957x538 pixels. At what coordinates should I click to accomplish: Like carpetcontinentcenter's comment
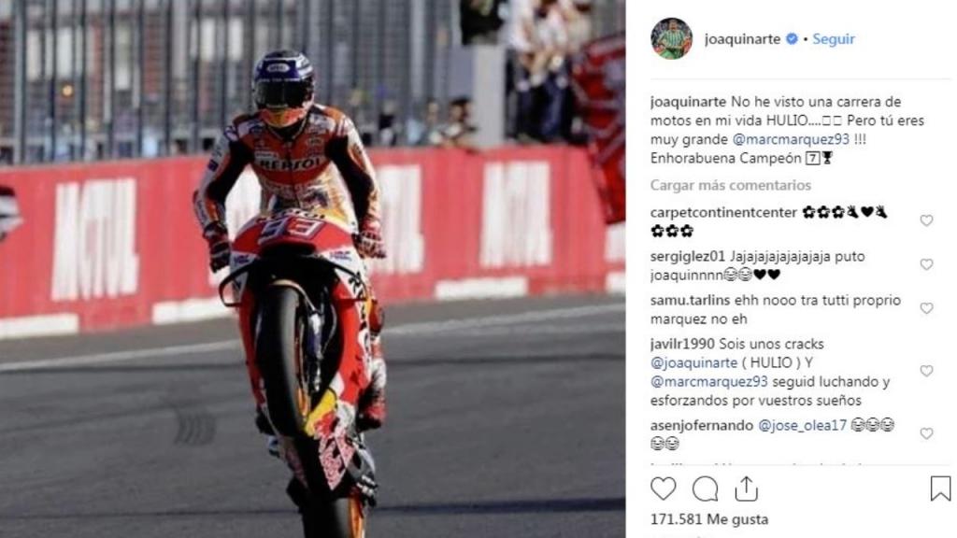pos(926,220)
